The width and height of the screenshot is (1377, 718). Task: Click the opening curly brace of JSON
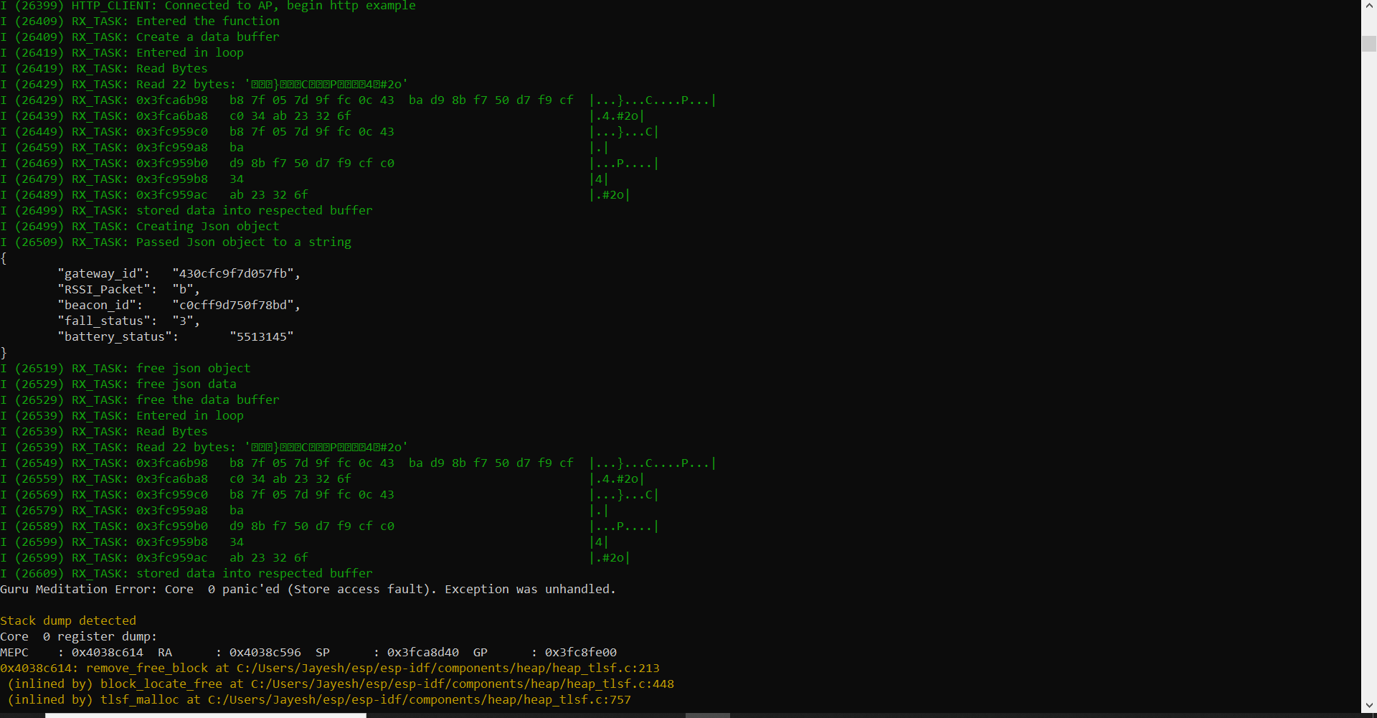point(4,258)
